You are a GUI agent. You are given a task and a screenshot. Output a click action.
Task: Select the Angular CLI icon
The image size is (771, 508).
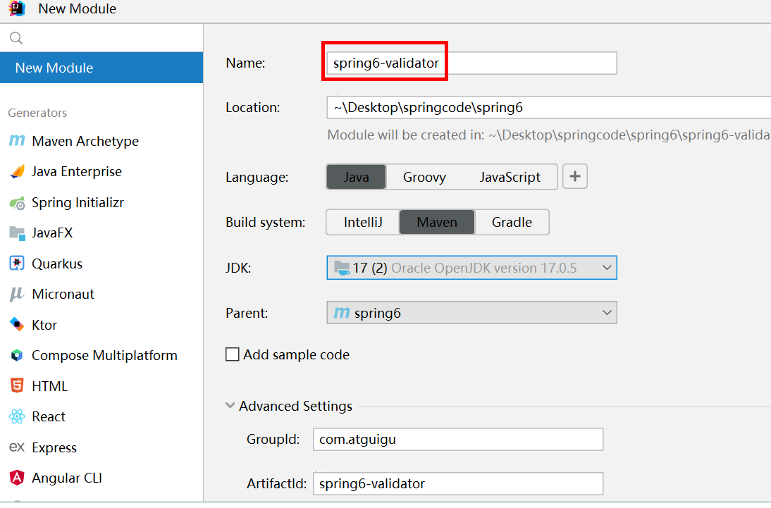[x=16, y=478]
